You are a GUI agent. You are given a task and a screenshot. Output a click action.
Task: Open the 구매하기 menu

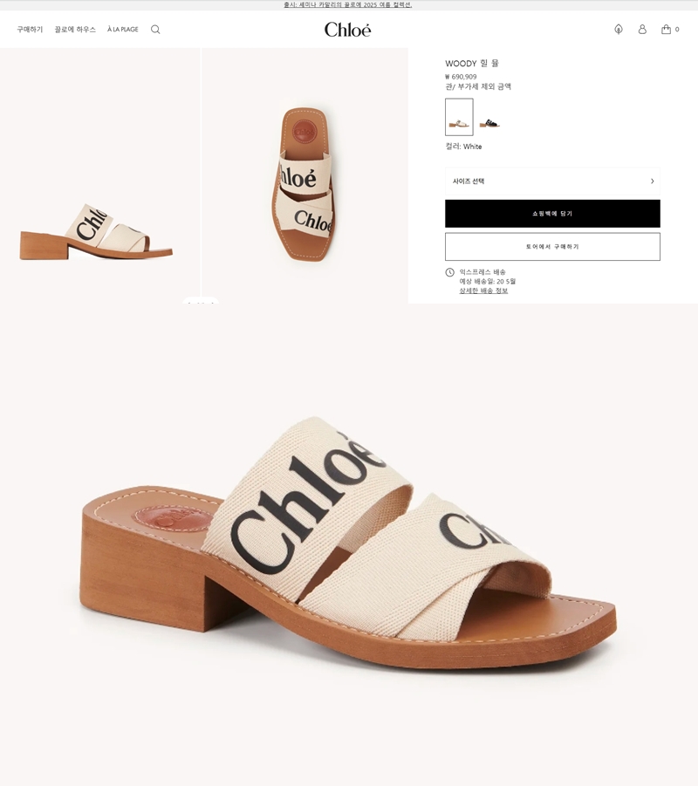click(30, 30)
